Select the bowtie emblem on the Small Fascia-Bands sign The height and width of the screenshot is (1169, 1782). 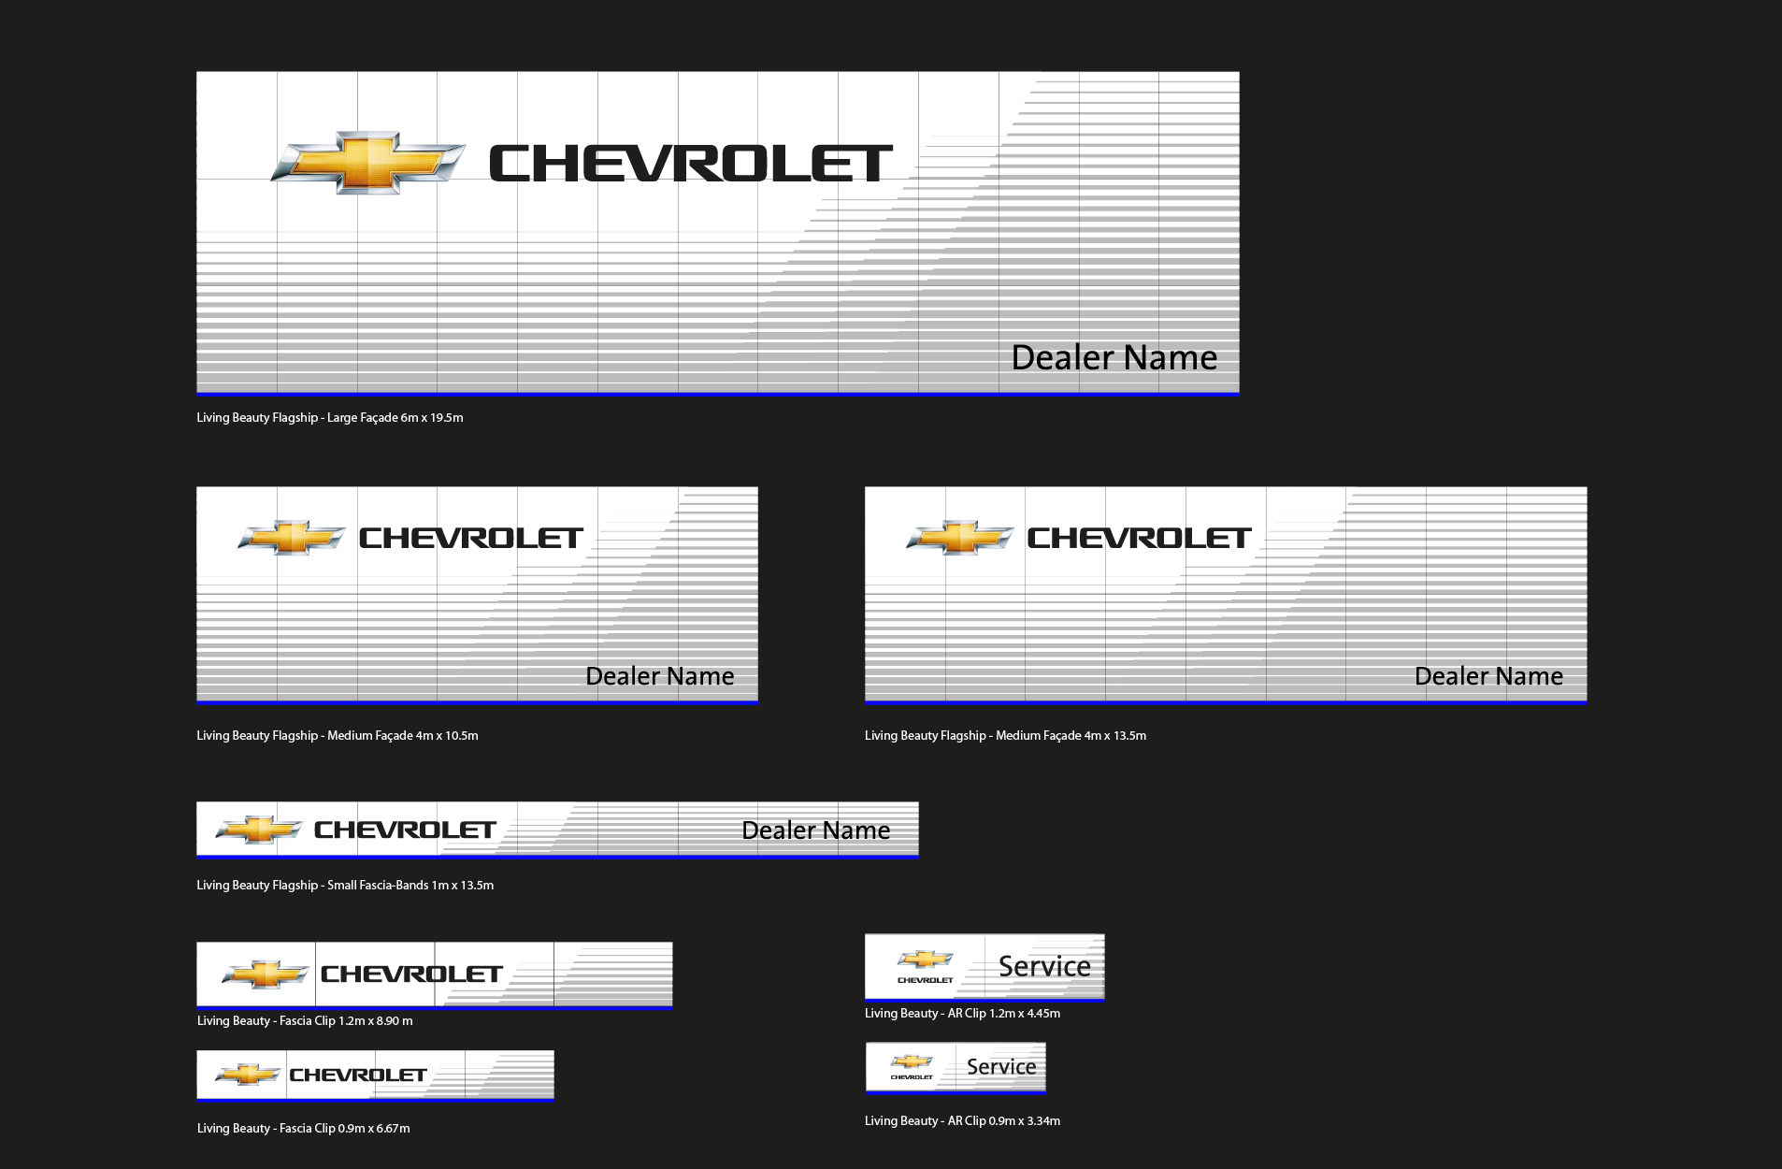tap(259, 830)
